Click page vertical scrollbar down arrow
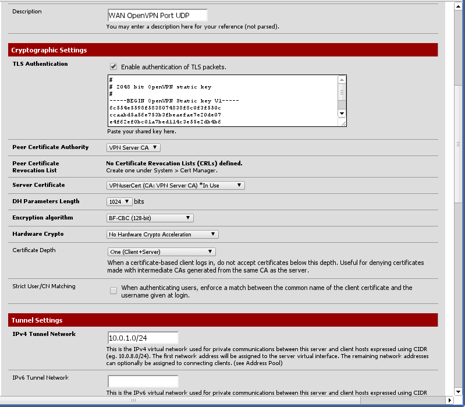This screenshot has width=465, height=407. pos(458,392)
